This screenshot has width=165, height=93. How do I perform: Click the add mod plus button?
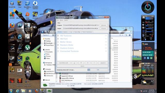coord(88,63)
